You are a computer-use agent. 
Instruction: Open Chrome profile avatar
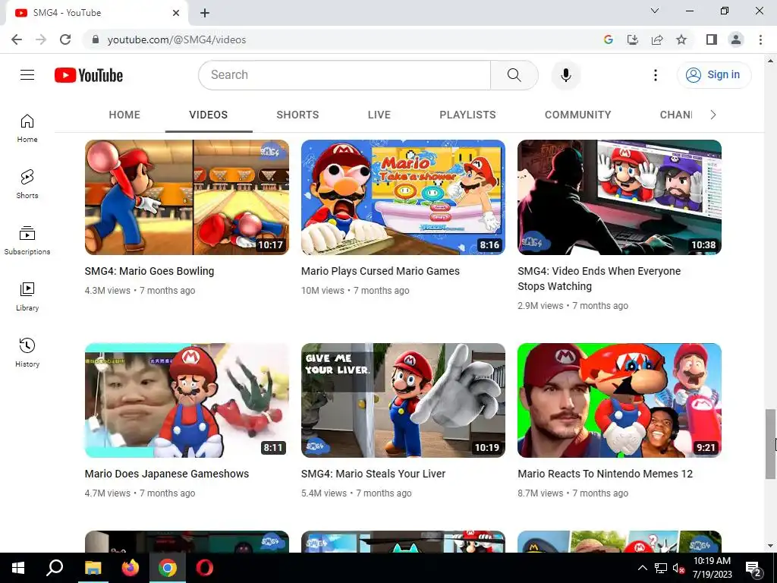click(x=736, y=39)
